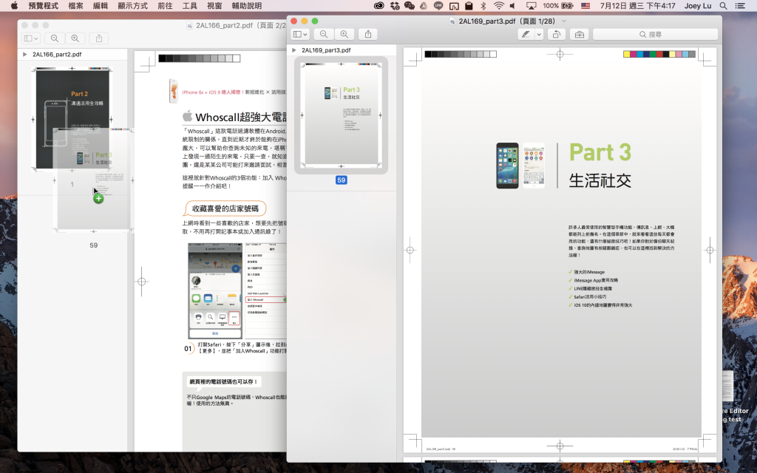Show the markup toolbar toolbox button

(x=580, y=34)
